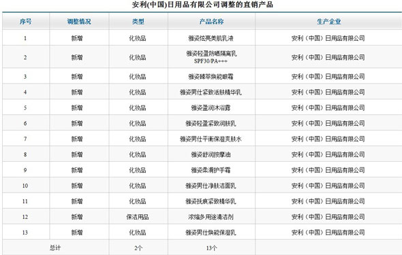Click serial number 9 cell

(x=25, y=170)
